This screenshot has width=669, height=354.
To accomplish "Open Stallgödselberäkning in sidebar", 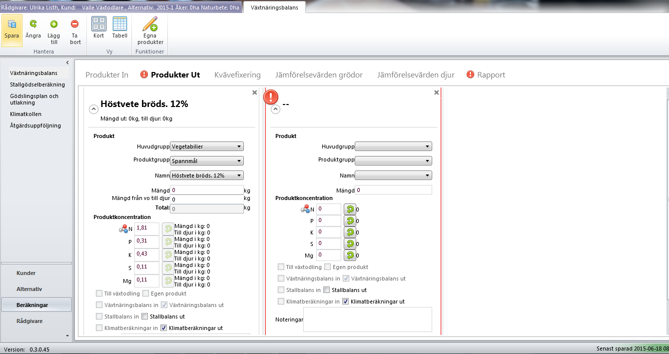I will tap(37, 84).
